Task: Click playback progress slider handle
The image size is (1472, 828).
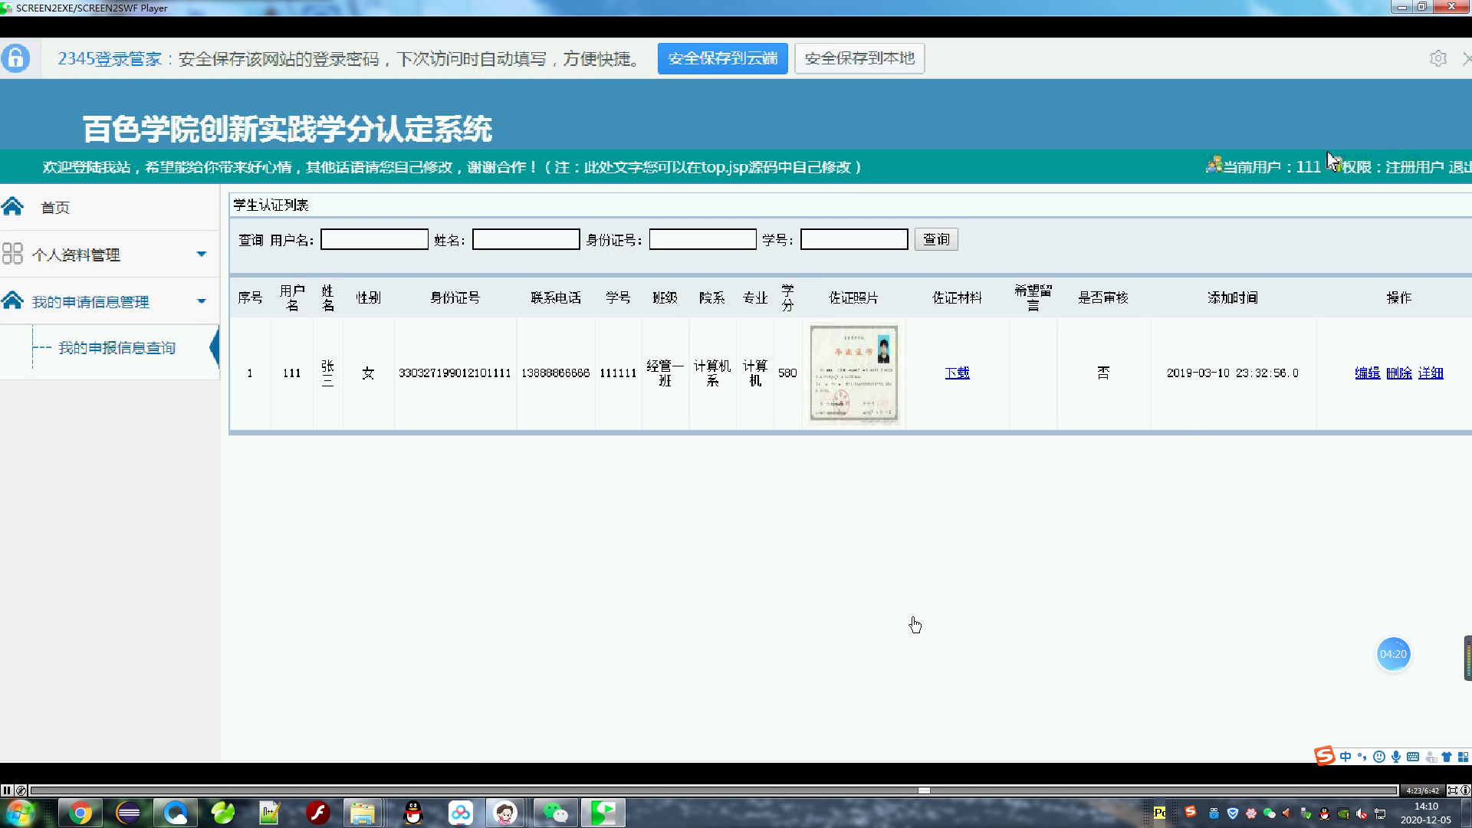Action: [x=924, y=790]
